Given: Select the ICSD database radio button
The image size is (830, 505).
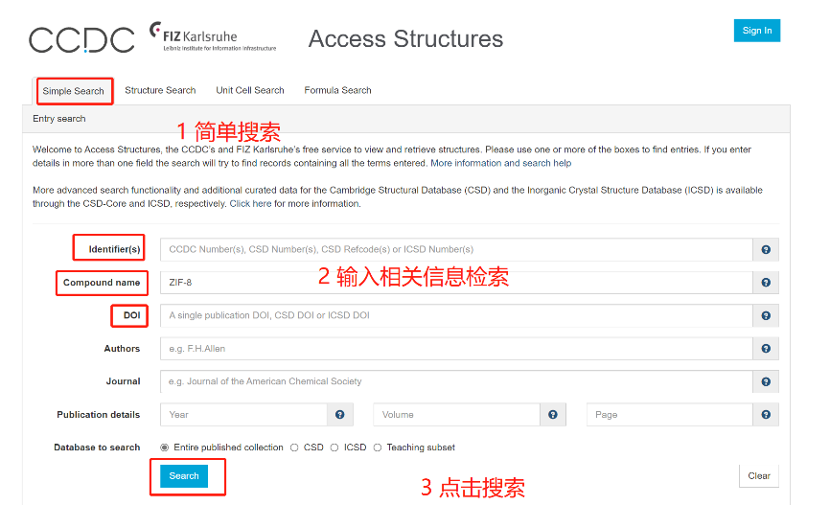Looking at the screenshot, I should [334, 448].
